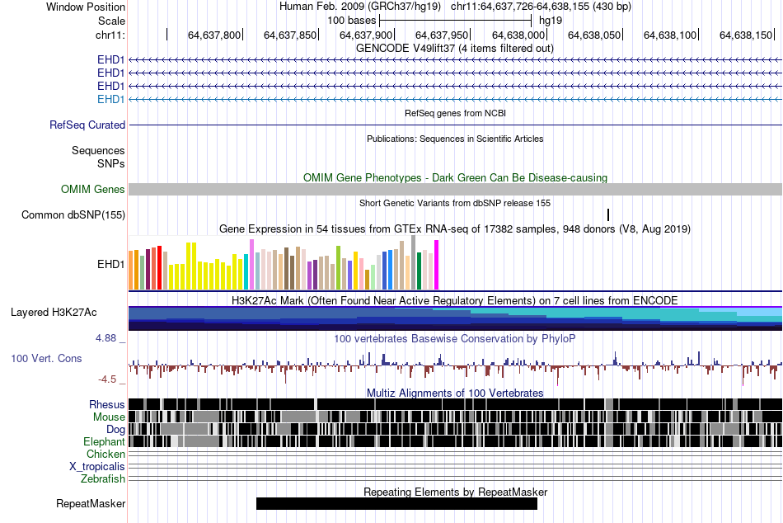783x523 pixels.
Task: Click the layered H3K27Ac signal track
Action: click(456, 318)
